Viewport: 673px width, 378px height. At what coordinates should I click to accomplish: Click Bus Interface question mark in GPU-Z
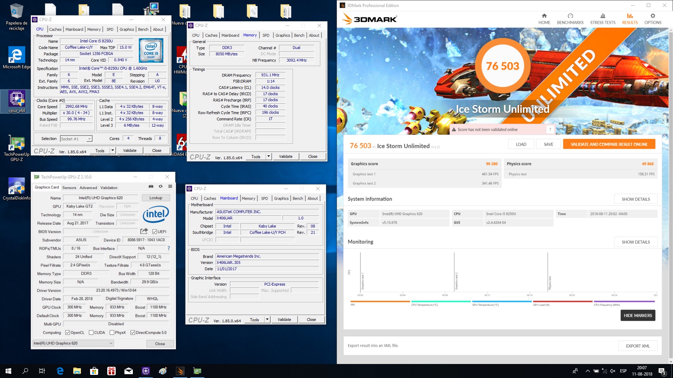(169, 248)
